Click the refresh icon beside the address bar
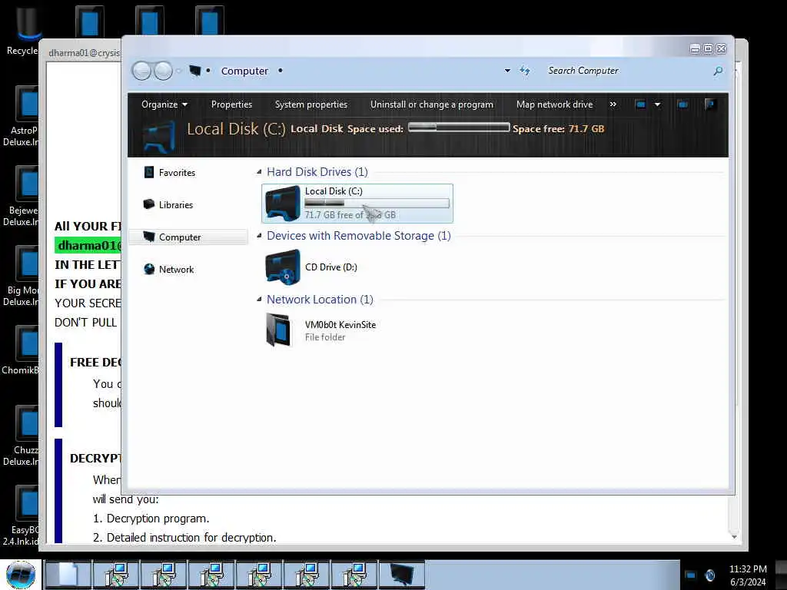Viewport: 787px width, 590px height. 525,71
